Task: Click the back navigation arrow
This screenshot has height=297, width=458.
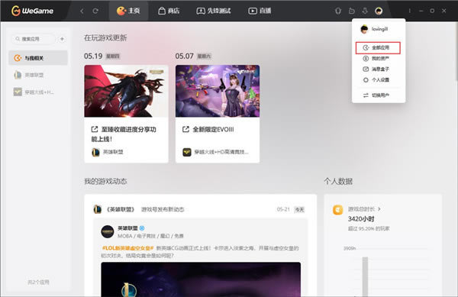Action: coord(82,11)
